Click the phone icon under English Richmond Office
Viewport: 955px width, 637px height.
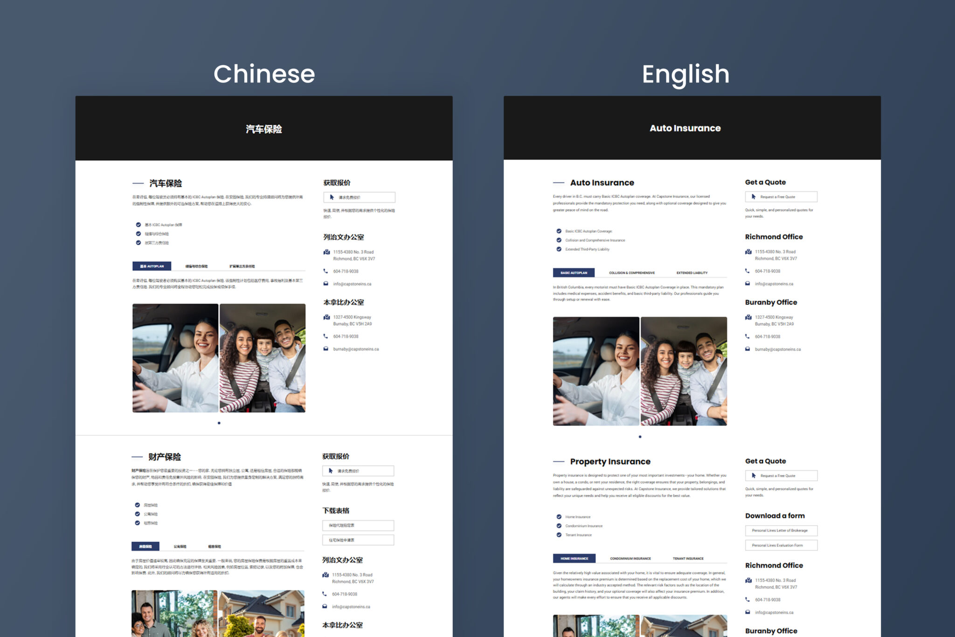pos(747,271)
